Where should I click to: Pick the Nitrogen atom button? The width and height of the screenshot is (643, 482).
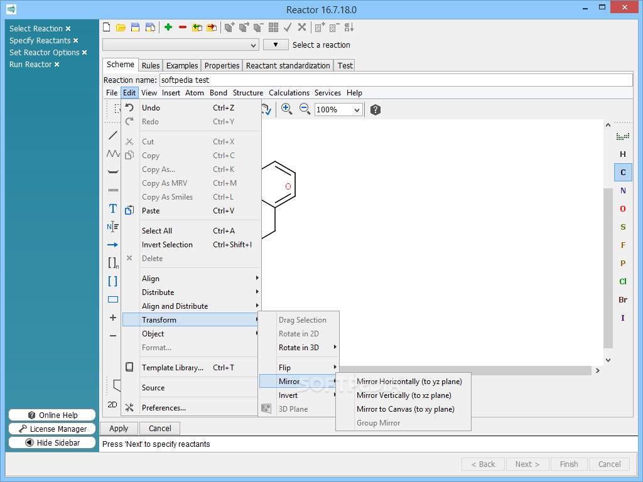[623, 191]
